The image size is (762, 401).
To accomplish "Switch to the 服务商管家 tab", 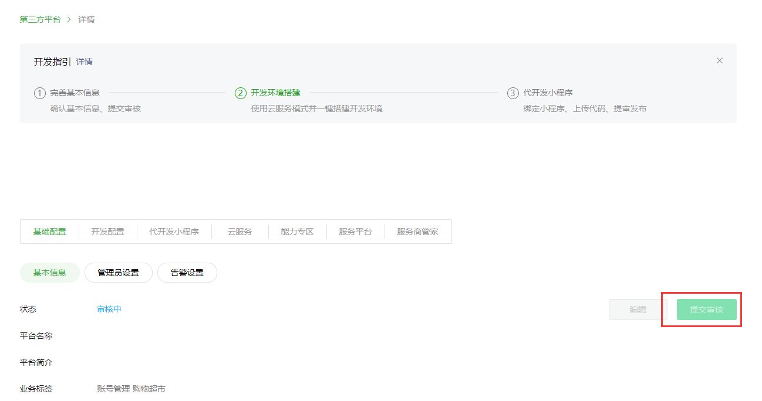I will [417, 232].
